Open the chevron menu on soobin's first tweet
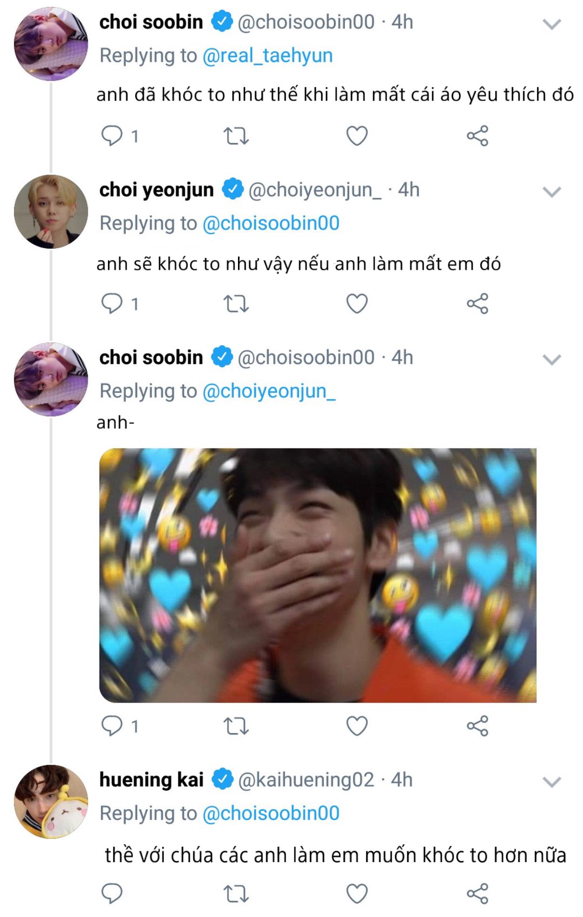 point(552,24)
